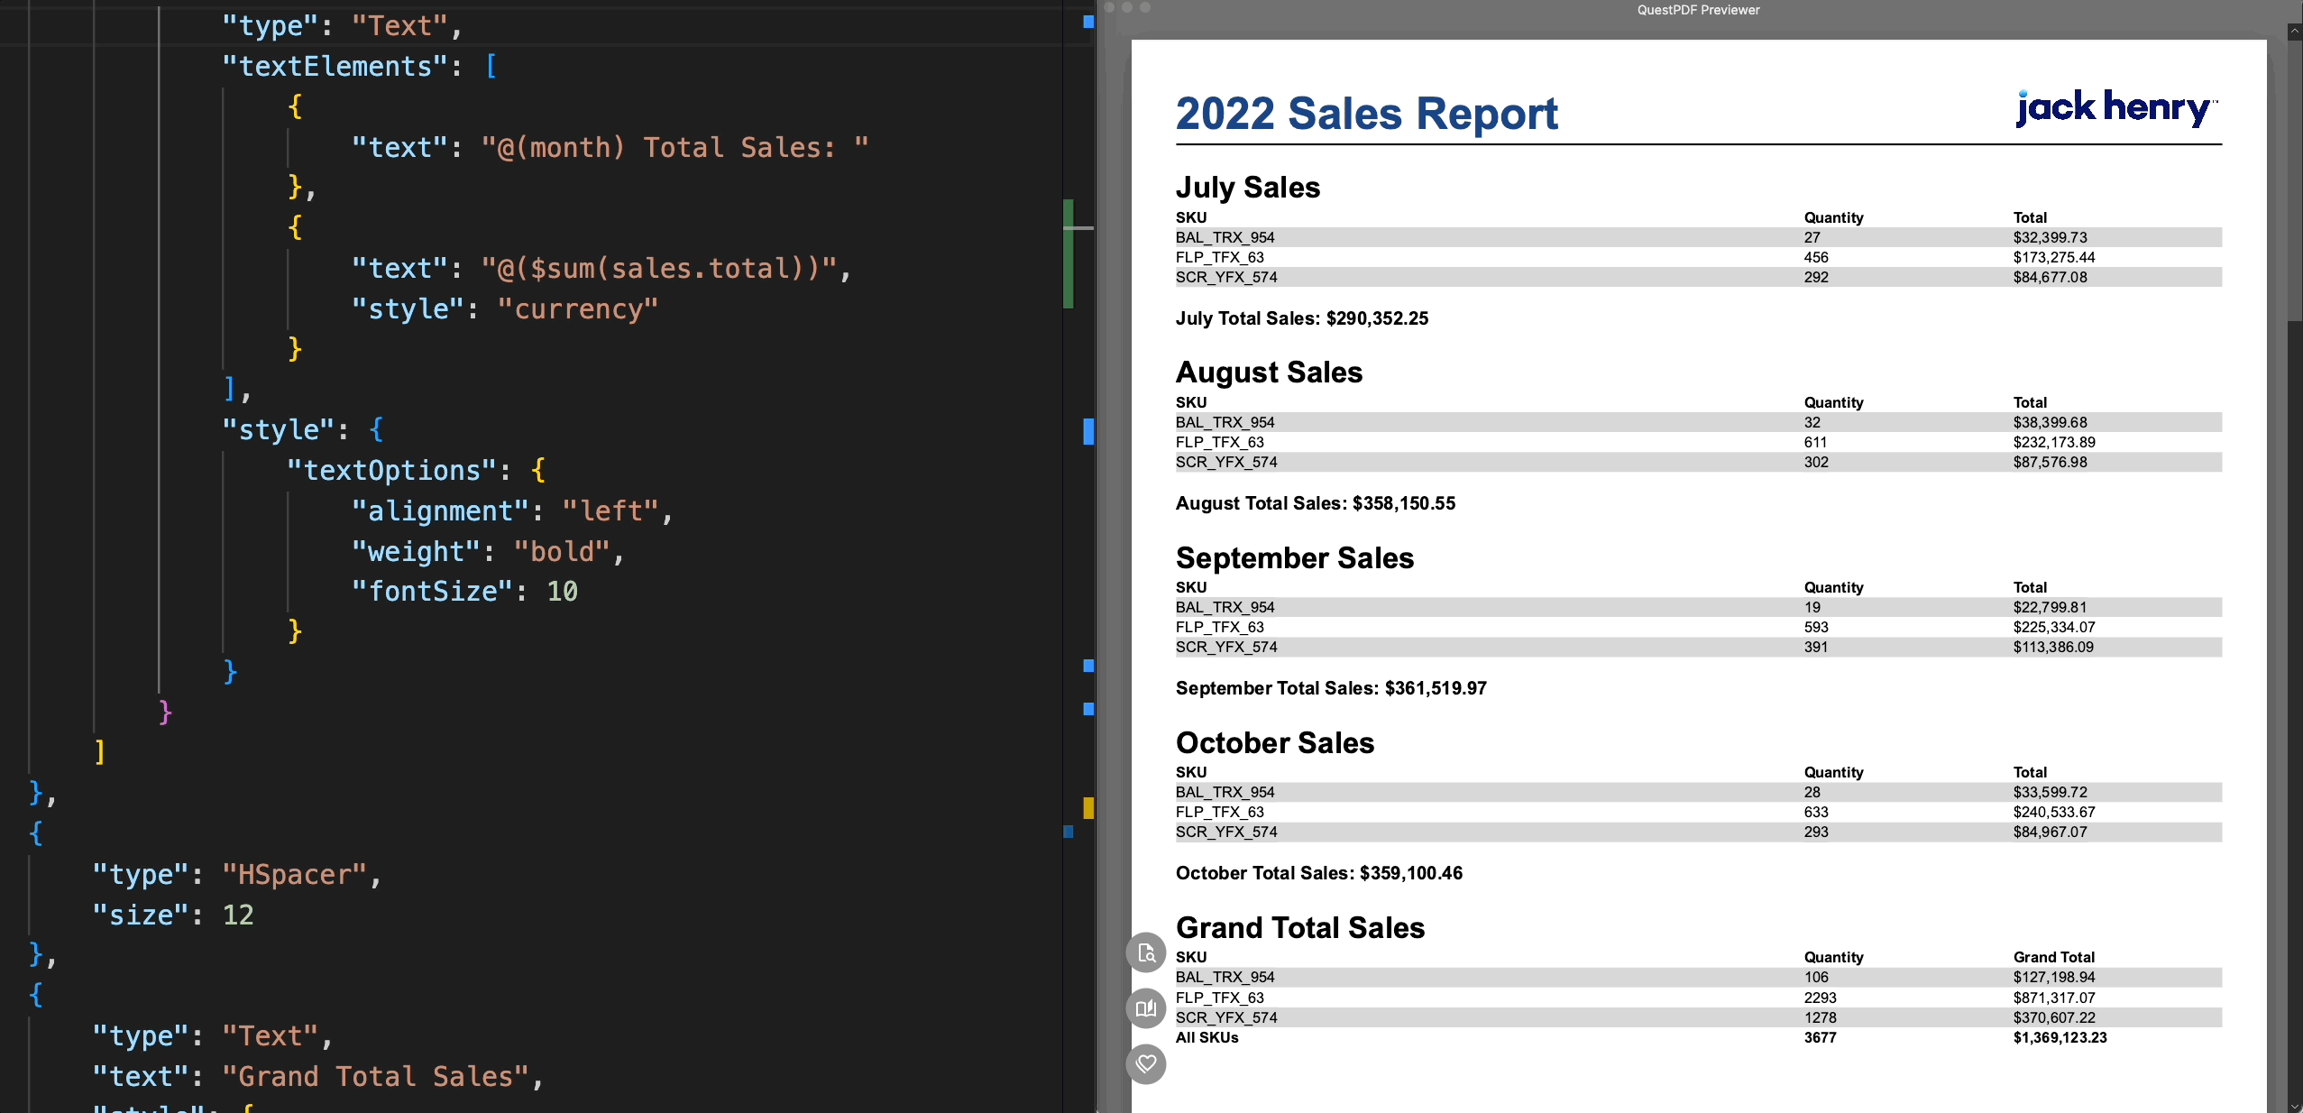The width and height of the screenshot is (2303, 1113).
Task: Click the jack henry logo
Action: [x=2115, y=109]
